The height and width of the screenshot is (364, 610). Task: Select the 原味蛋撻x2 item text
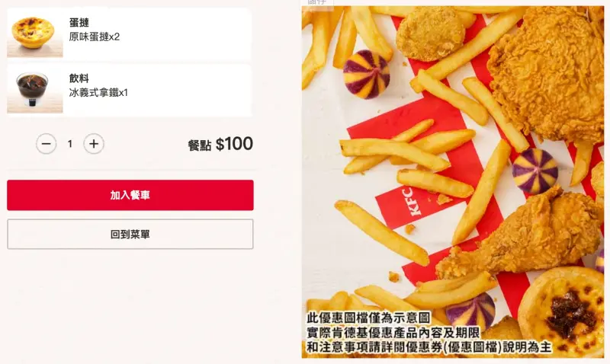coord(94,37)
